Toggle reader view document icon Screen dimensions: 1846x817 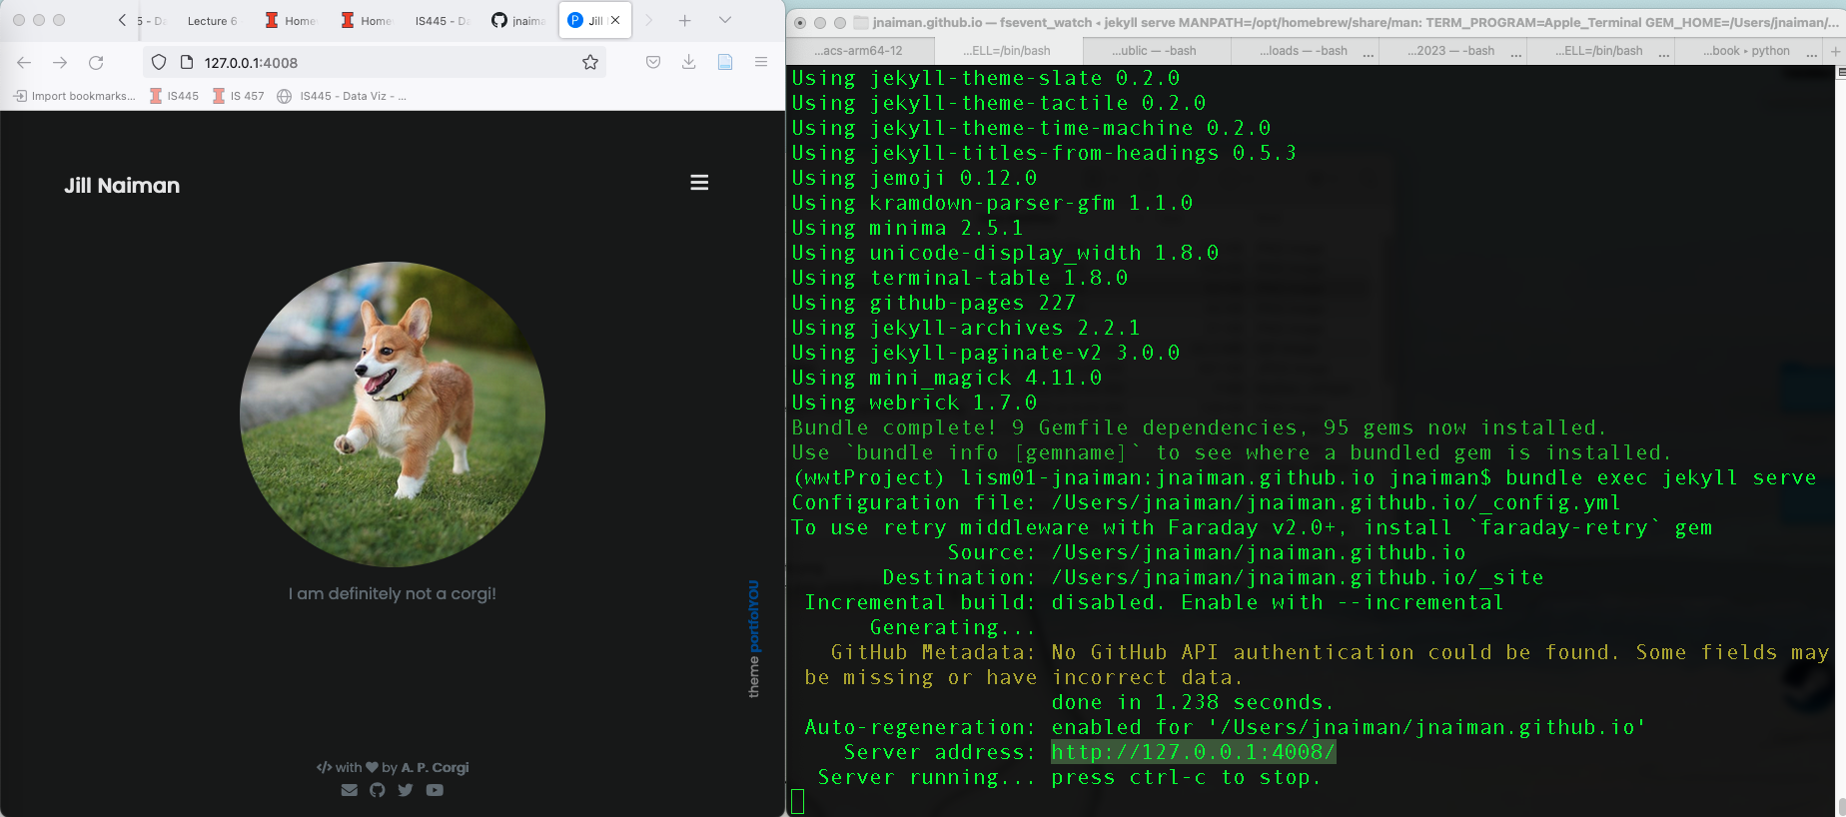(x=725, y=62)
